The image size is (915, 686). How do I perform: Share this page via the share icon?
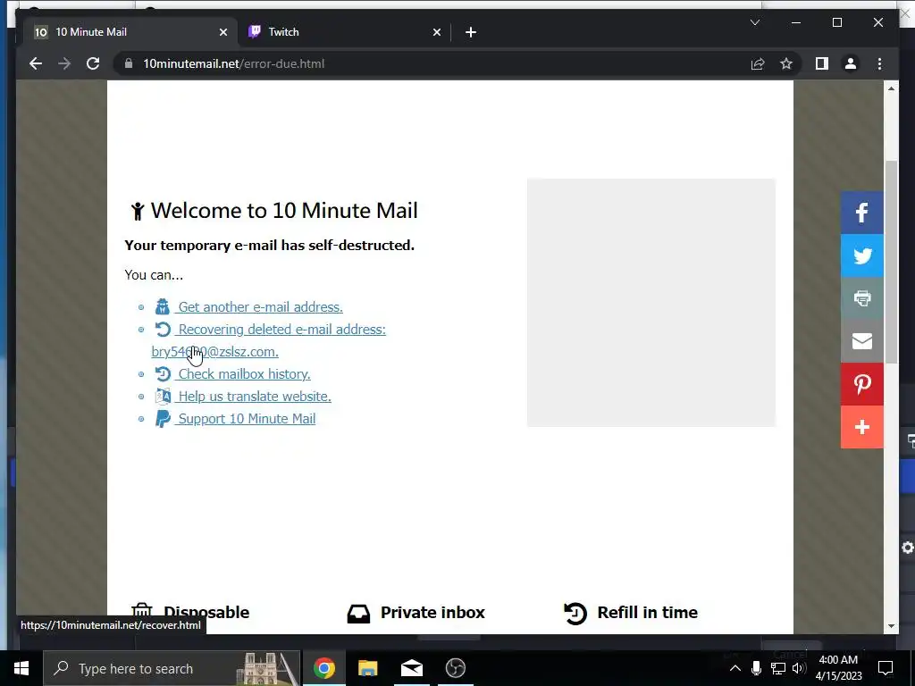[758, 63]
